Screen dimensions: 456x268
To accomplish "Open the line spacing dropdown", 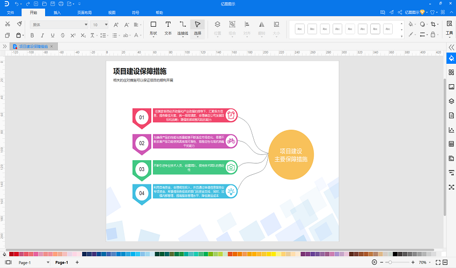I will pyautogui.click(x=104, y=35).
